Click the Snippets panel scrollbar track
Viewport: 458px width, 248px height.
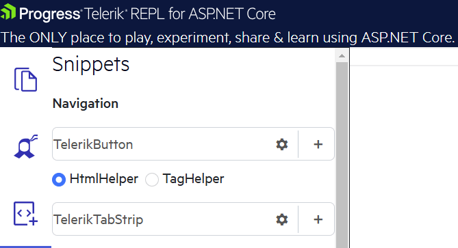(x=342, y=154)
